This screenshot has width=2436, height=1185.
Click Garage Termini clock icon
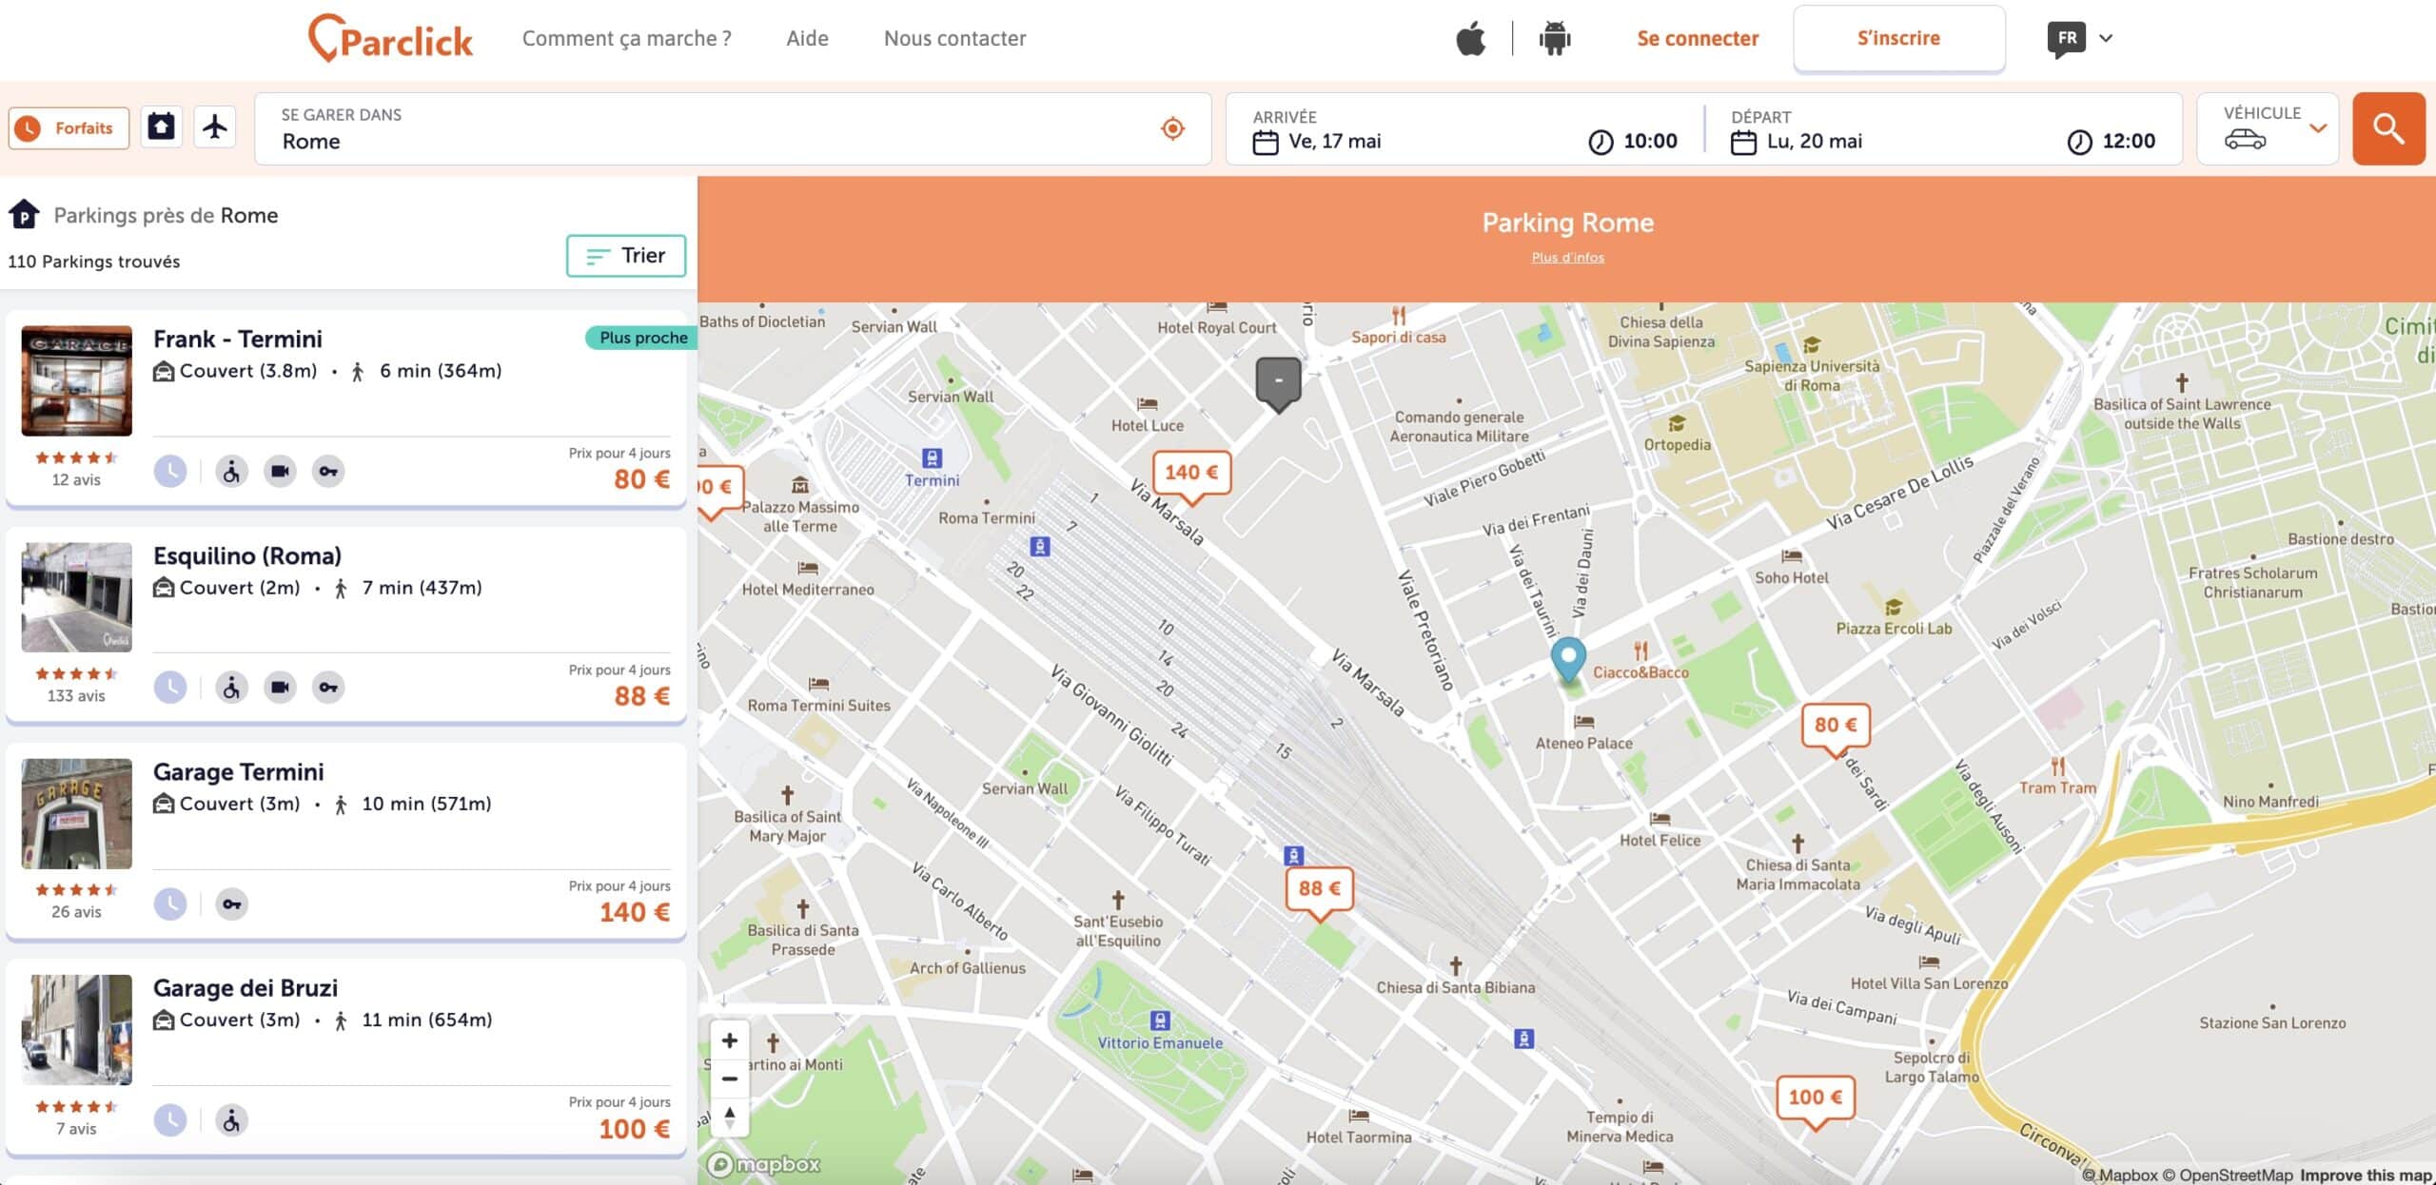pyautogui.click(x=170, y=903)
